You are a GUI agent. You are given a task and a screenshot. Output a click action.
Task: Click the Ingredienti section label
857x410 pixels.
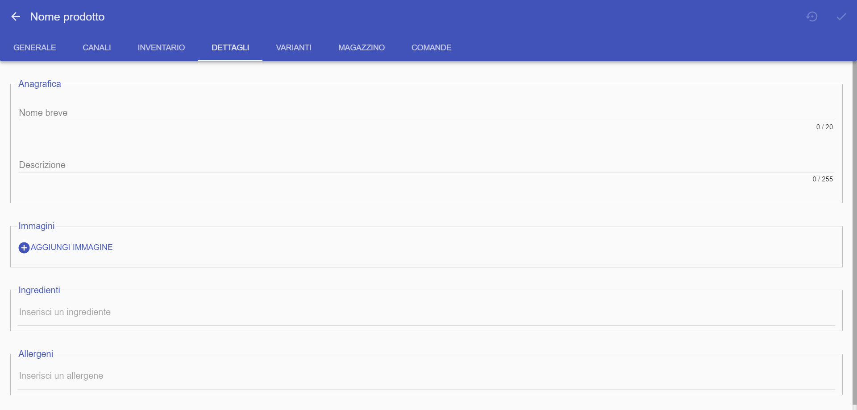[x=39, y=290]
